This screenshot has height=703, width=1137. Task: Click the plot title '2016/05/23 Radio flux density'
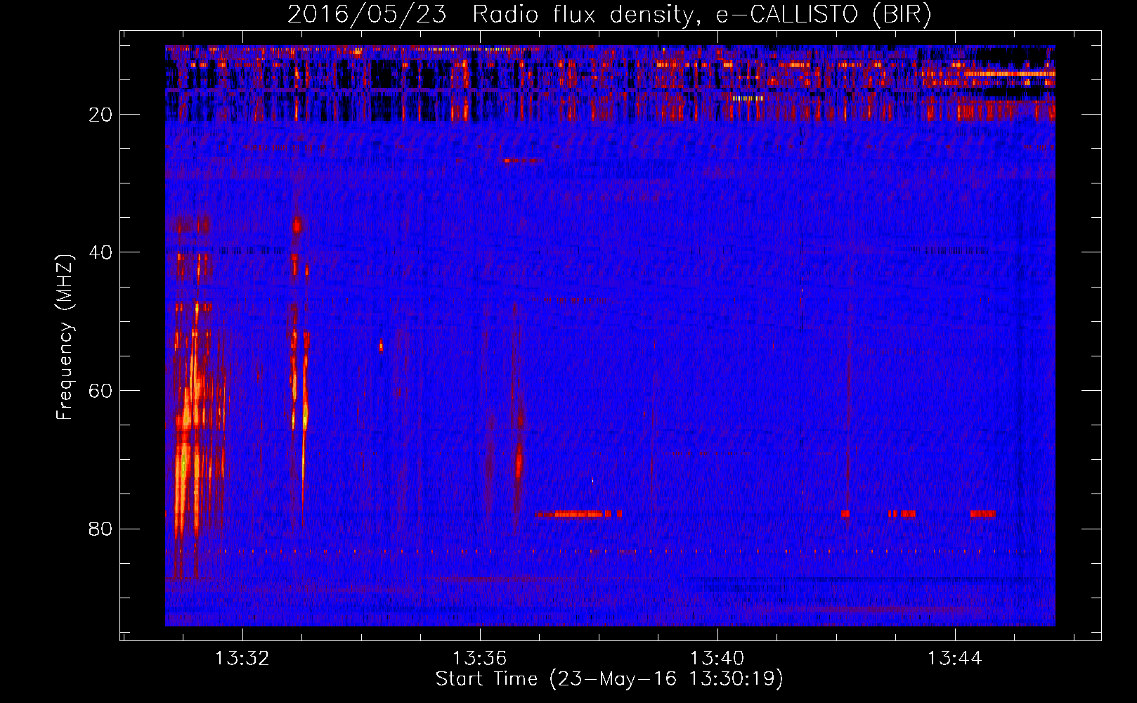[x=609, y=14]
